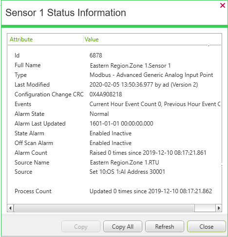
Task: Select the Events row
Action: [114, 104]
